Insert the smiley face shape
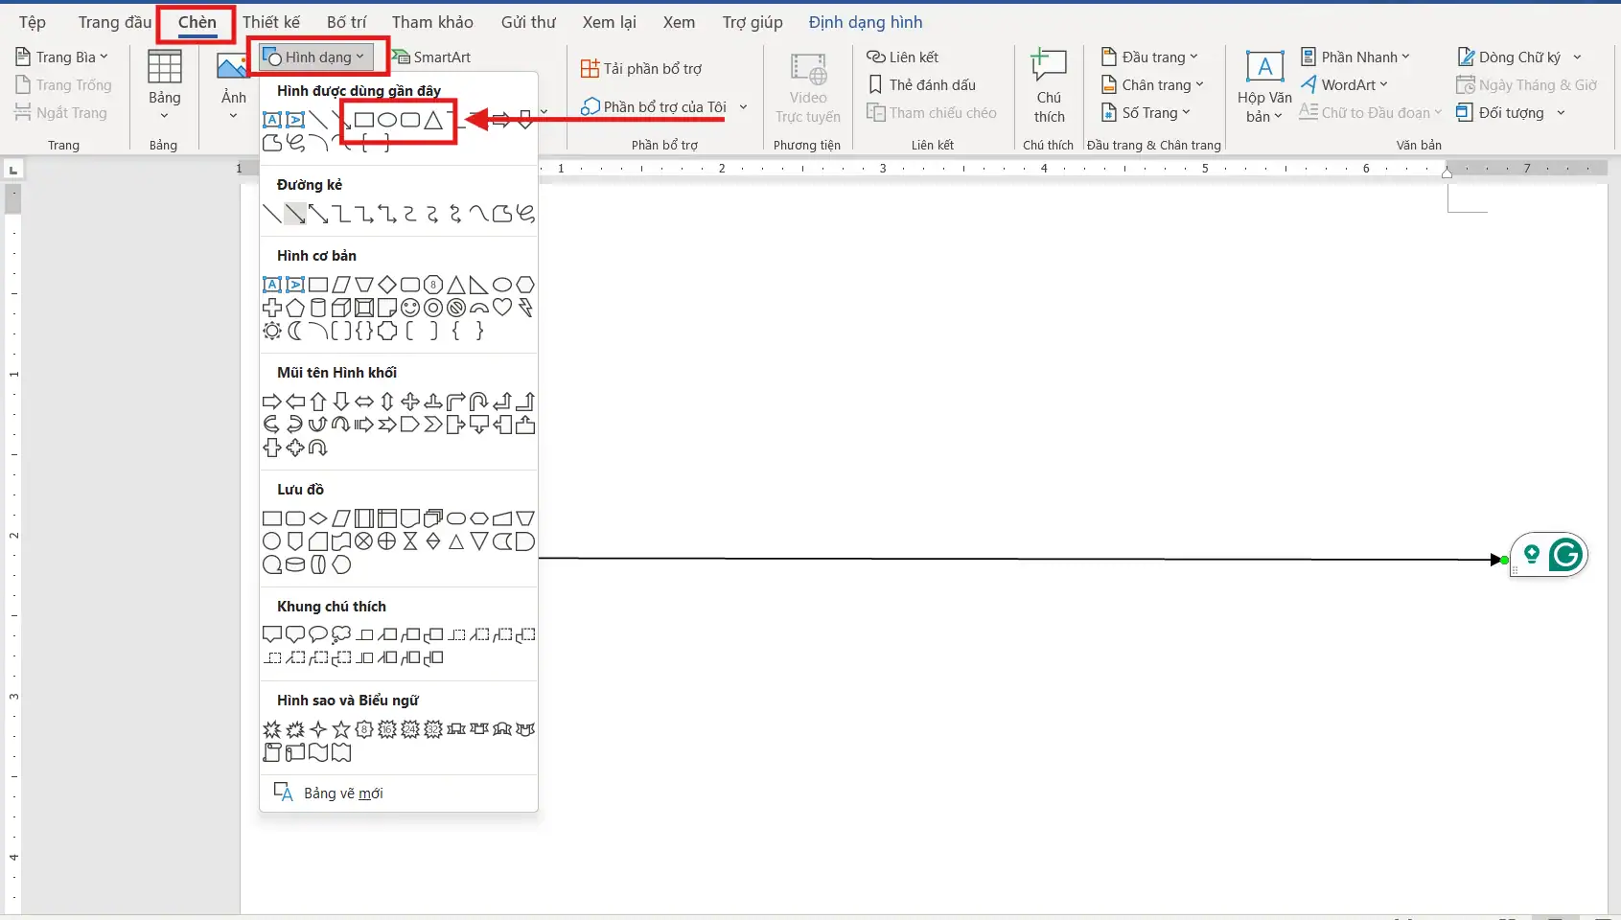1621x920 pixels. pyautogui.click(x=410, y=308)
